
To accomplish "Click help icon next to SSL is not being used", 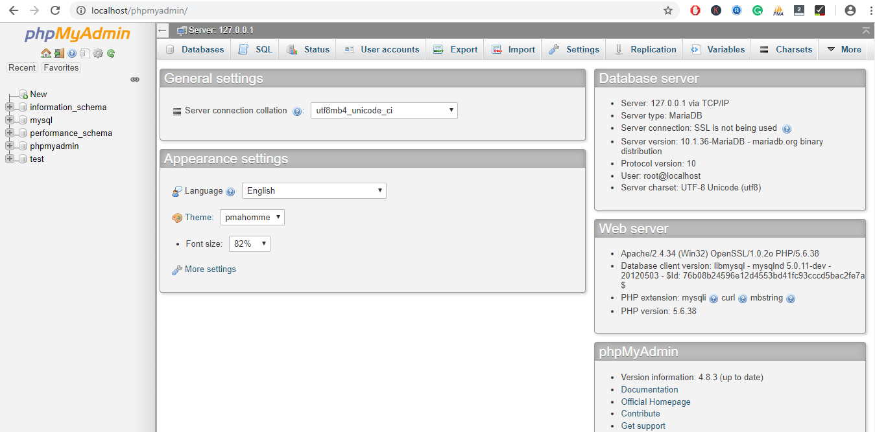I will tap(787, 129).
